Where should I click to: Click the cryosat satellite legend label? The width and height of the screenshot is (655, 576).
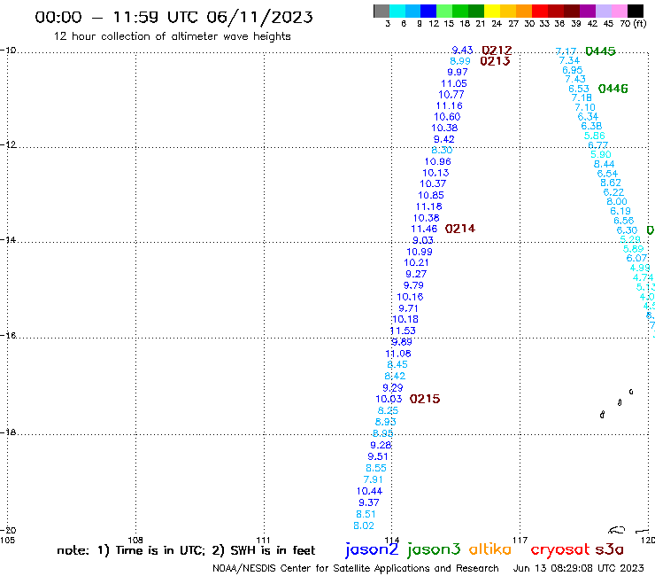coord(559,549)
